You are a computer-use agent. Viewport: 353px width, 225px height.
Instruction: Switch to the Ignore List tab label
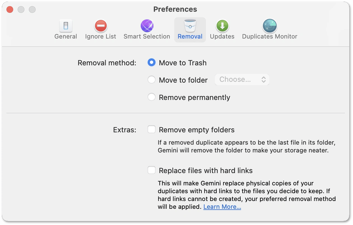coord(101,37)
